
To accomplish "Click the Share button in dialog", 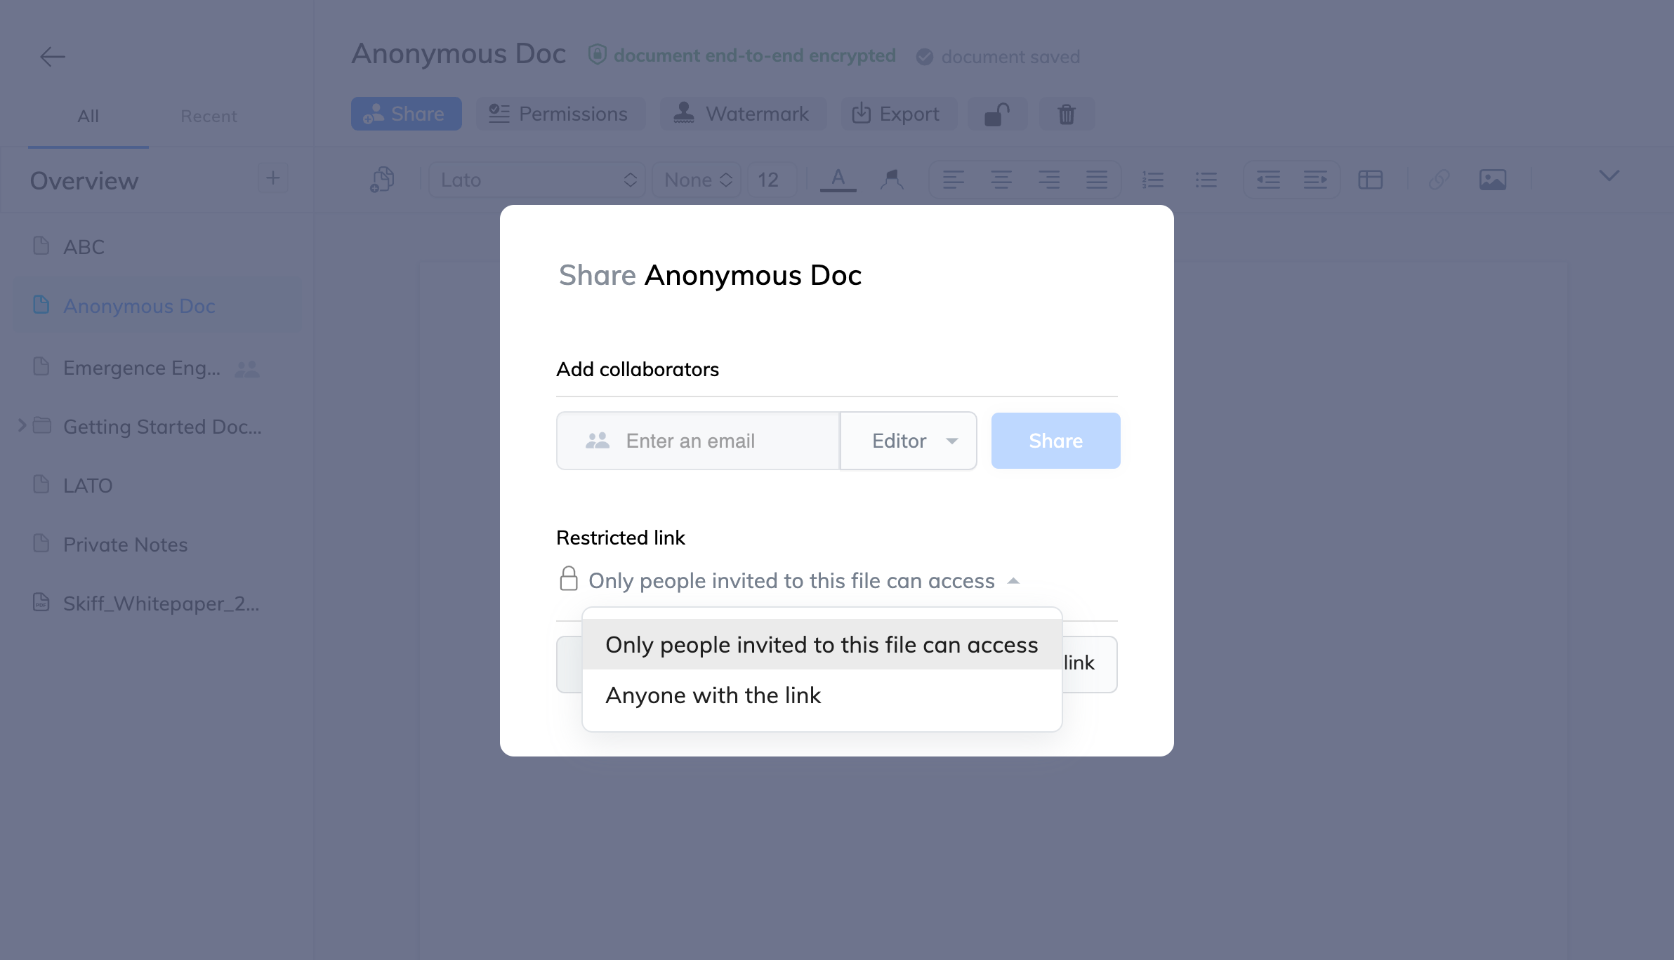I will pos(1055,441).
